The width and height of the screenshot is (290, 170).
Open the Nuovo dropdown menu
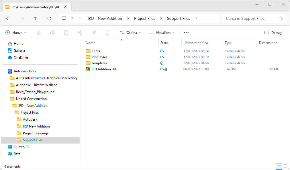[x=16, y=32]
